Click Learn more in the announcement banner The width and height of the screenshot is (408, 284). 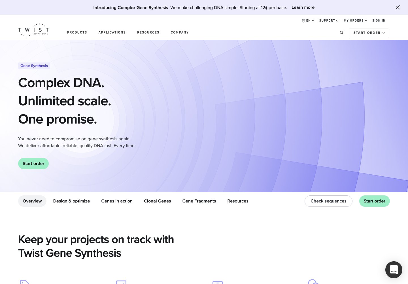pyautogui.click(x=303, y=7)
